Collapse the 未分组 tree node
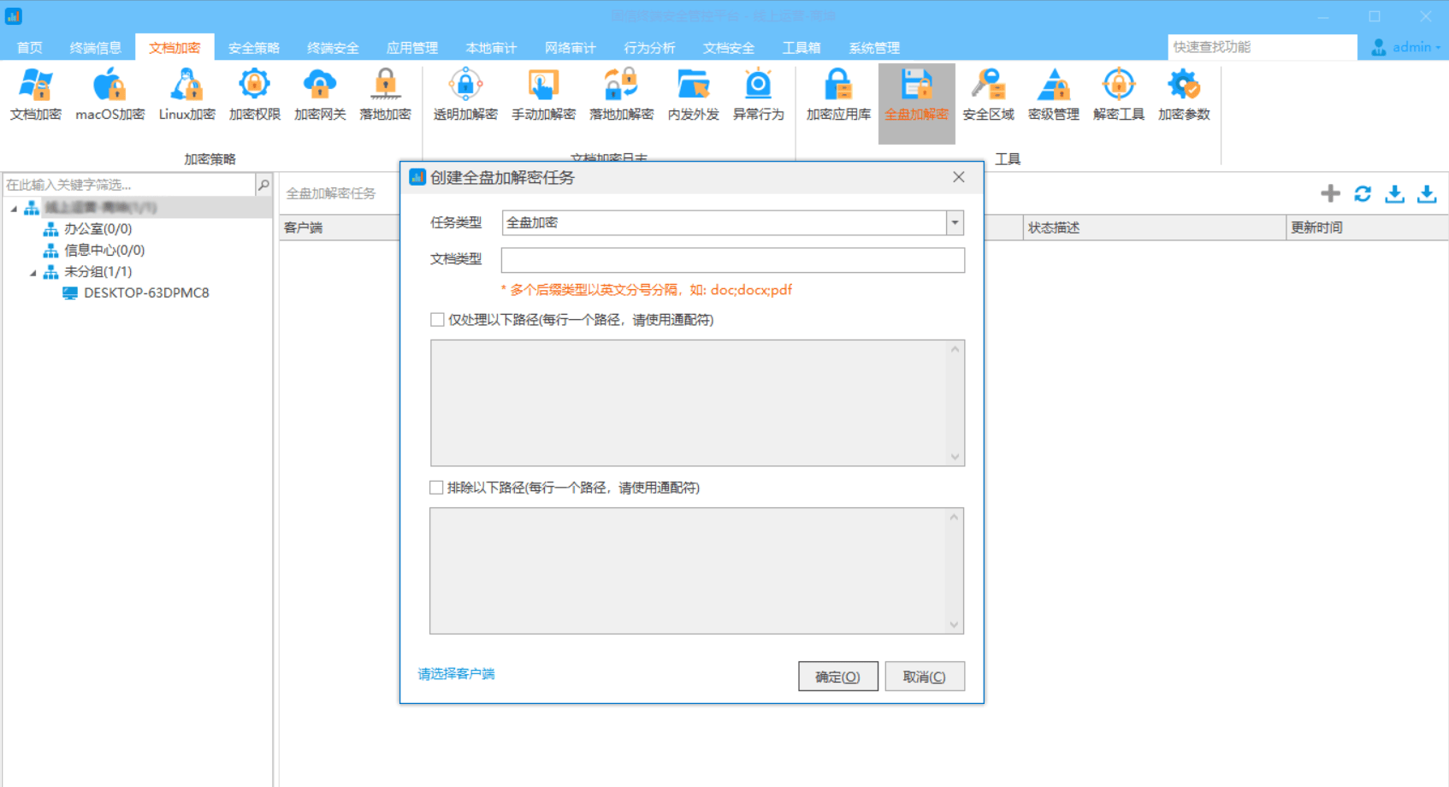1449x787 pixels. (33, 270)
